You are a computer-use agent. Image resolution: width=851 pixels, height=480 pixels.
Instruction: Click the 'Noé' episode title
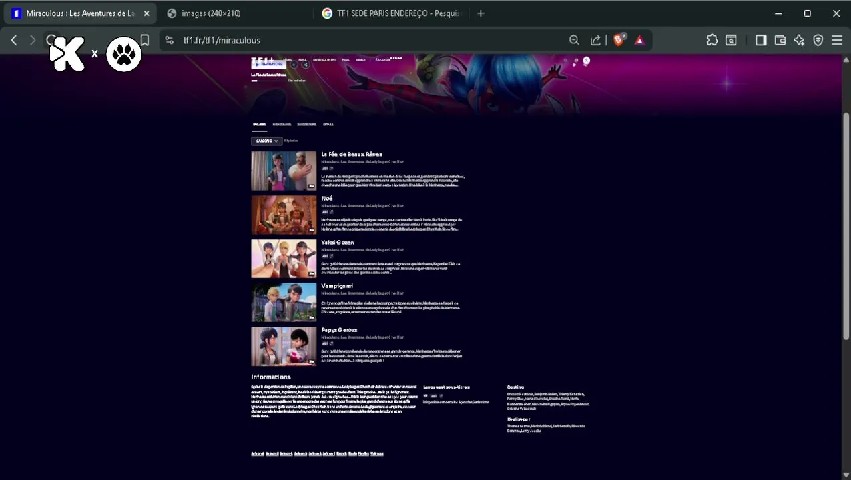point(327,198)
